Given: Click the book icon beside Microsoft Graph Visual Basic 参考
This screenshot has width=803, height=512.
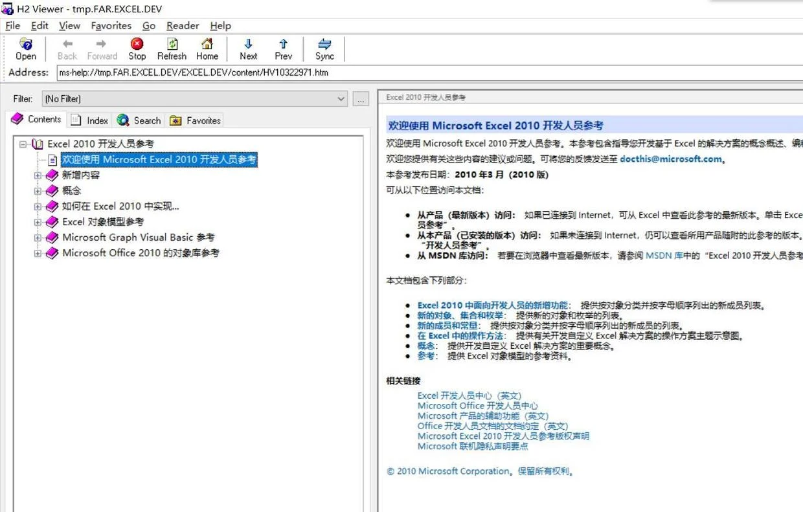Looking at the screenshot, I should [52, 238].
